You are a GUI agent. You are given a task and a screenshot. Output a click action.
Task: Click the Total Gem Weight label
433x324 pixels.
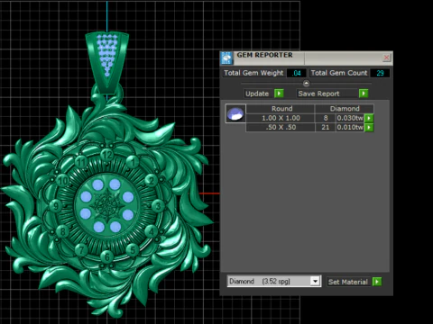(253, 73)
